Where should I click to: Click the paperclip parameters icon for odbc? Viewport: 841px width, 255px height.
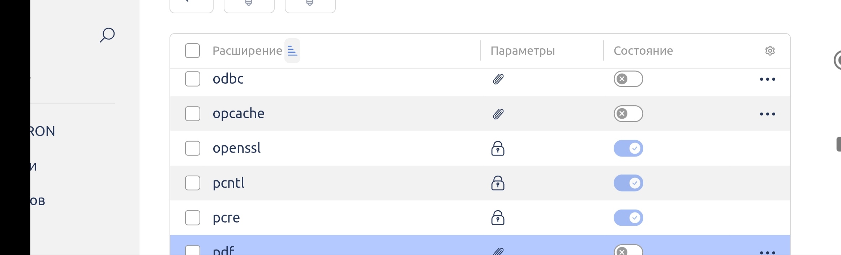click(498, 79)
